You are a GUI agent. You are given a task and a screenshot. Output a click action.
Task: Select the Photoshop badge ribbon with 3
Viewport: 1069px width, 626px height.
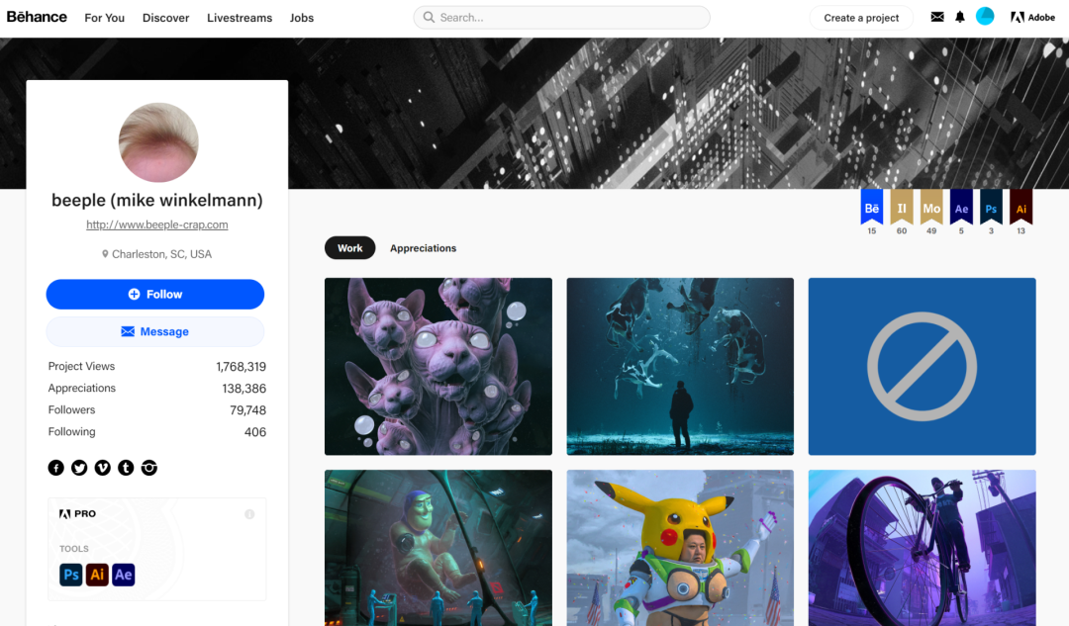(x=991, y=207)
